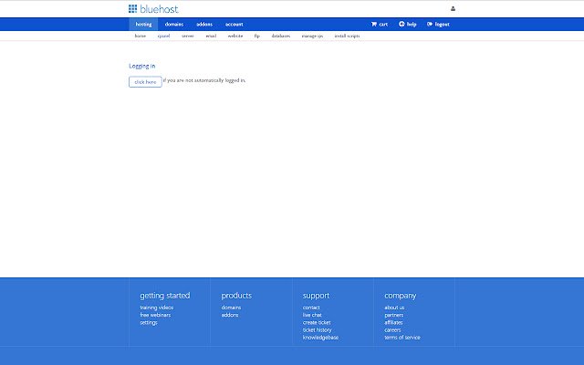Screen dimensions: 584x365
Task: Open the cpanel submenu item
Action: [164, 36]
